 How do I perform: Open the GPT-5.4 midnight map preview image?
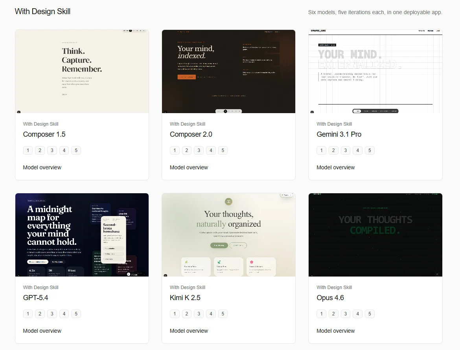point(82,235)
